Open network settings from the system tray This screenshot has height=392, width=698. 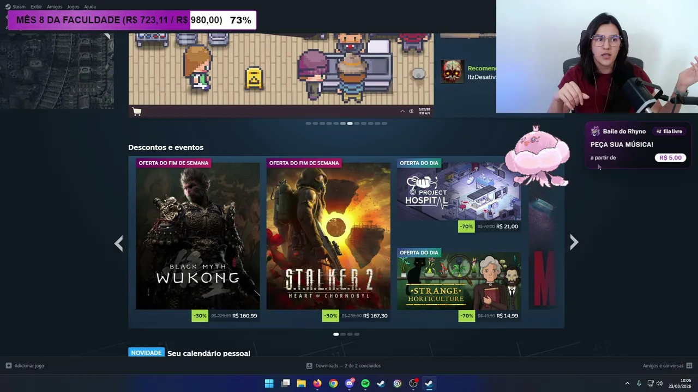pos(650,383)
